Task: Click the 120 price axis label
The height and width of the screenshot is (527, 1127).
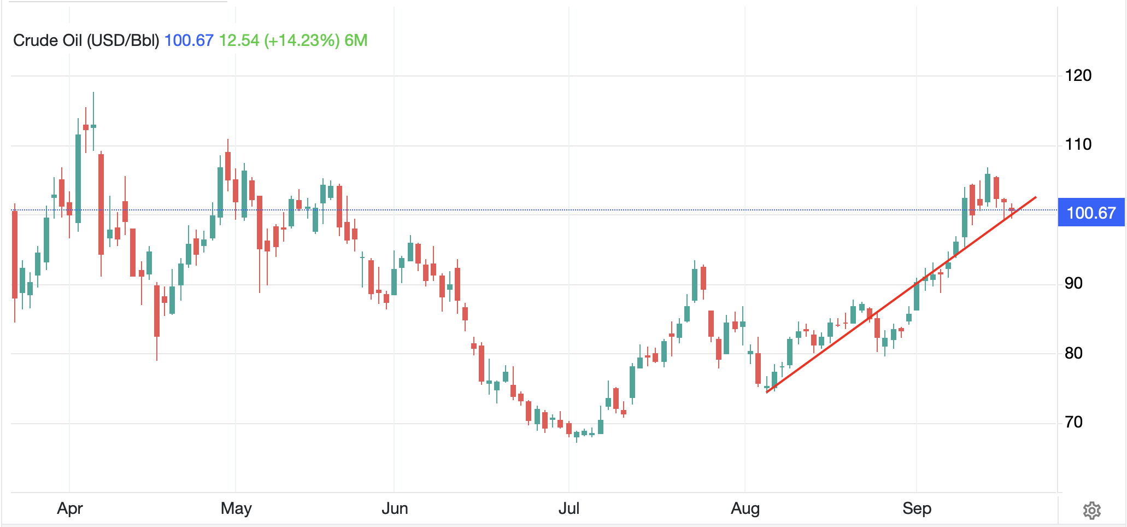Action: (1078, 75)
